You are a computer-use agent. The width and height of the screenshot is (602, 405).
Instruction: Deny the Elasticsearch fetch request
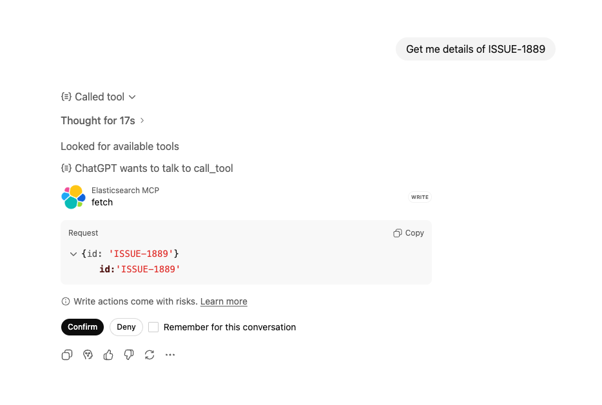pos(126,327)
